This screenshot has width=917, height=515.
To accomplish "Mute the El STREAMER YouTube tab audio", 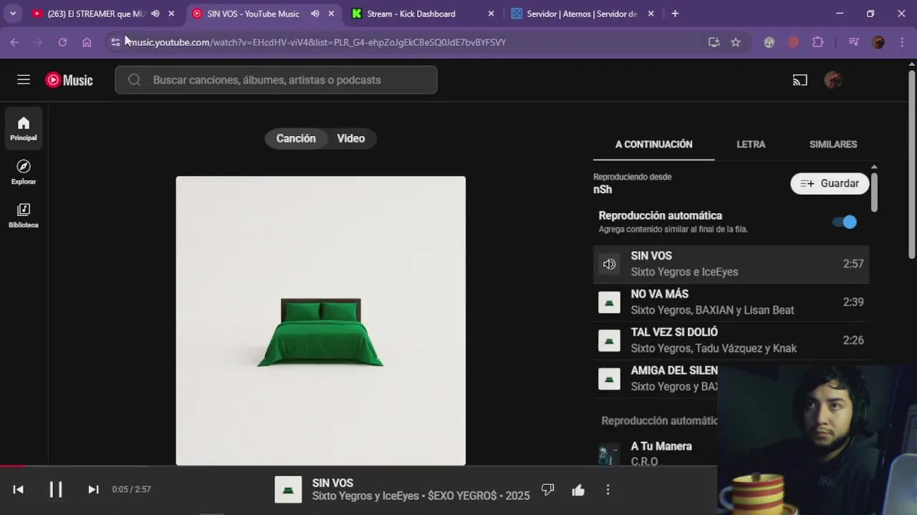I will (155, 14).
